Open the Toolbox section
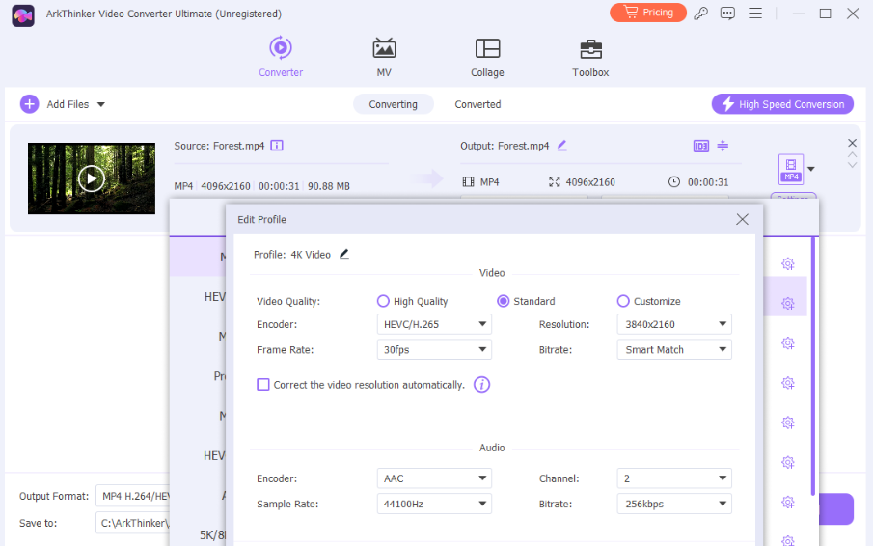This screenshot has width=873, height=546. click(x=590, y=57)
